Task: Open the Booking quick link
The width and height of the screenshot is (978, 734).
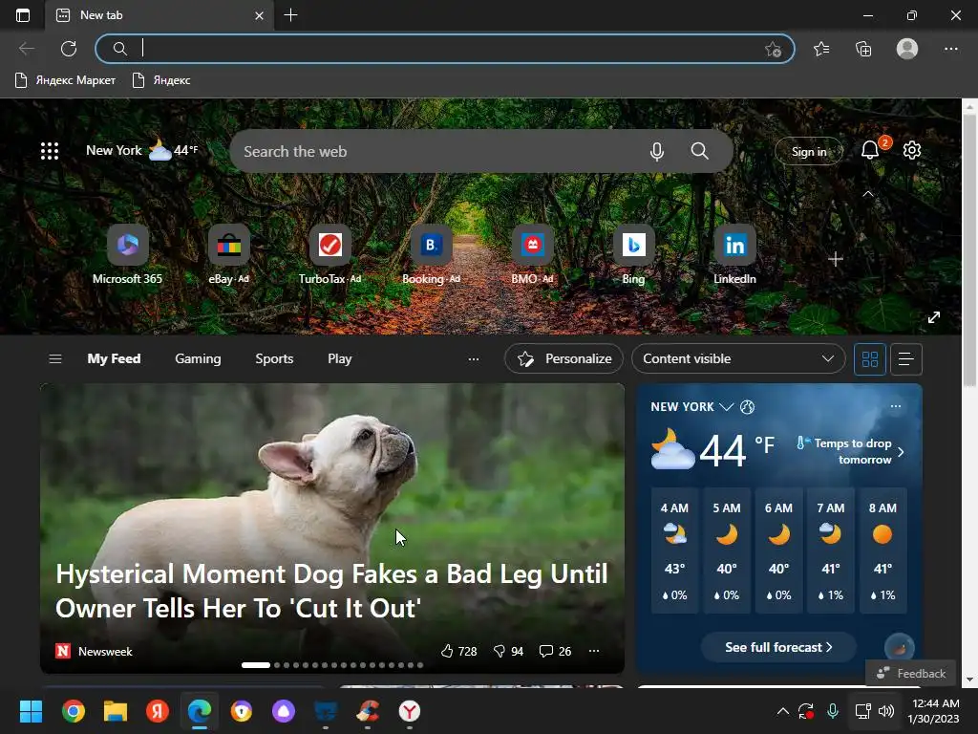Action: (x=431, y=255)
